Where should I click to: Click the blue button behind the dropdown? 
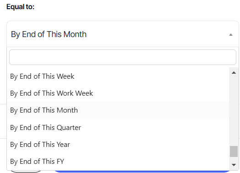click(x=142, y=171)
